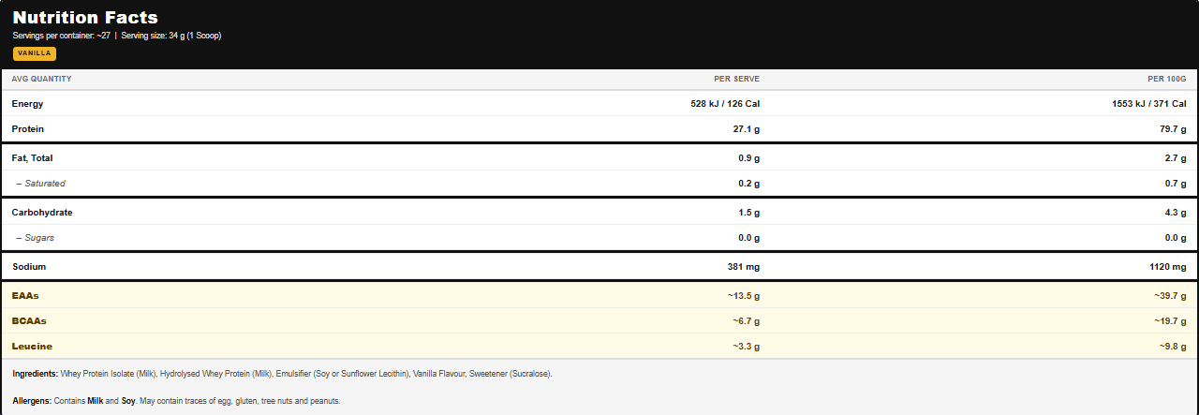Click the Protein per serve value 27.1 g
Viewport: 1199px width, 415px height.
point(746,129)
